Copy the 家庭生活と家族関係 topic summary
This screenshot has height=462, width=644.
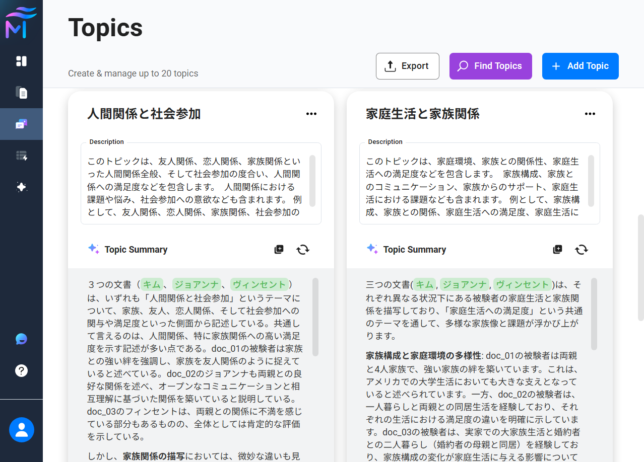pyautogui.click(x=557, y=250)
